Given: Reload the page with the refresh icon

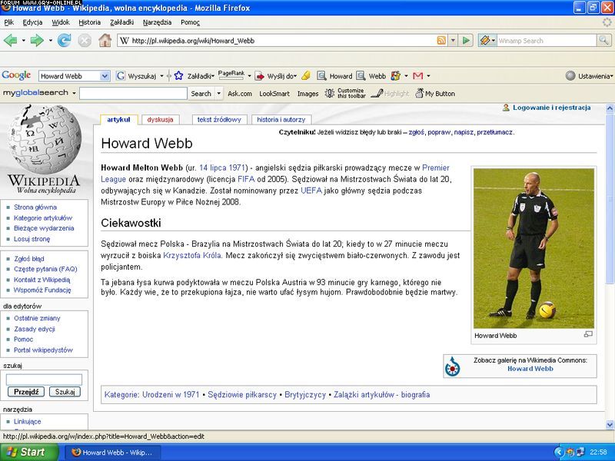Looking at the screenshot, I should click(x=64, y=41).
